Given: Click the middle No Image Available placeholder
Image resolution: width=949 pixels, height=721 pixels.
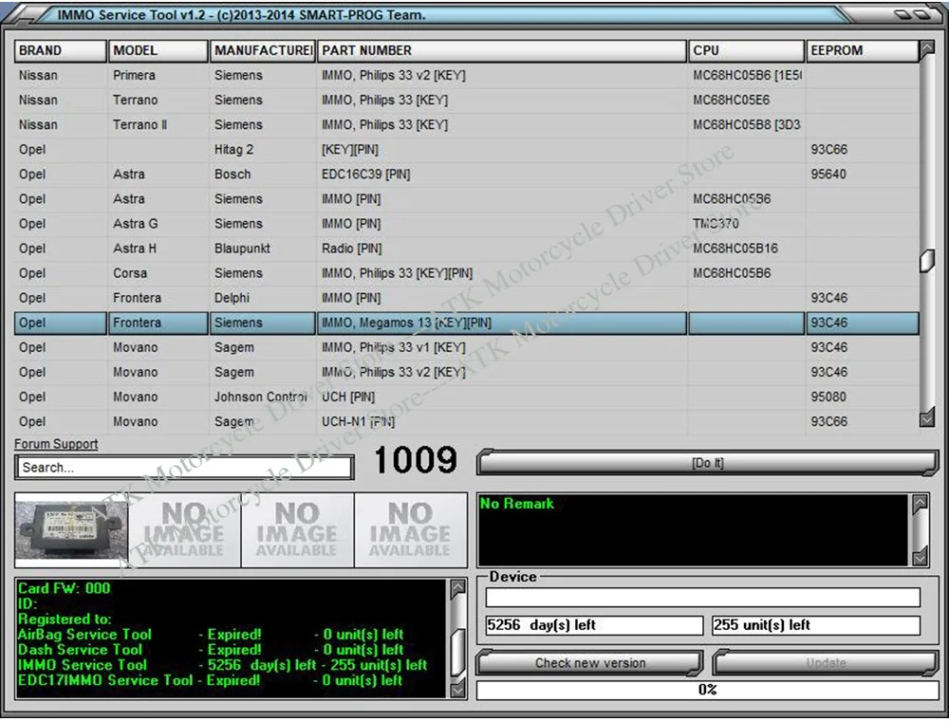Looking at the screenshot, I should click(x=297, y=530).
